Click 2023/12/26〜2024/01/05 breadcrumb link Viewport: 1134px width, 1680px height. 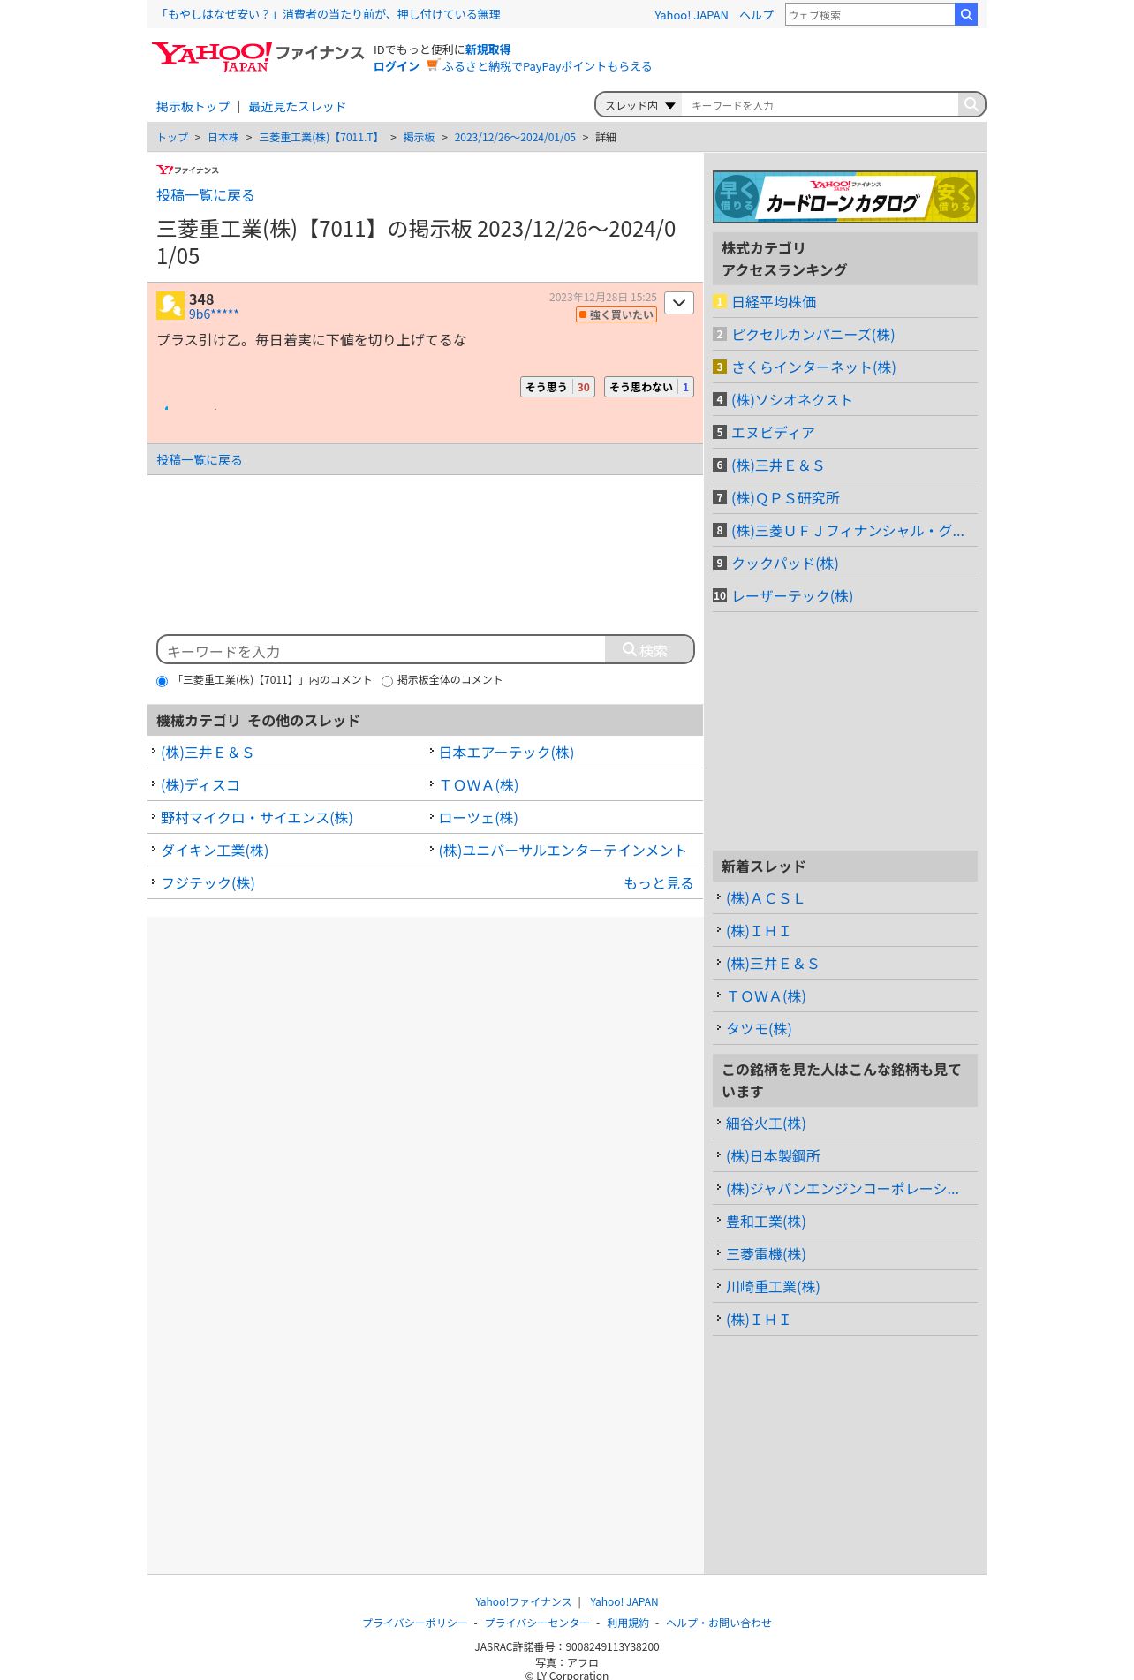click(x=515, y=138)
